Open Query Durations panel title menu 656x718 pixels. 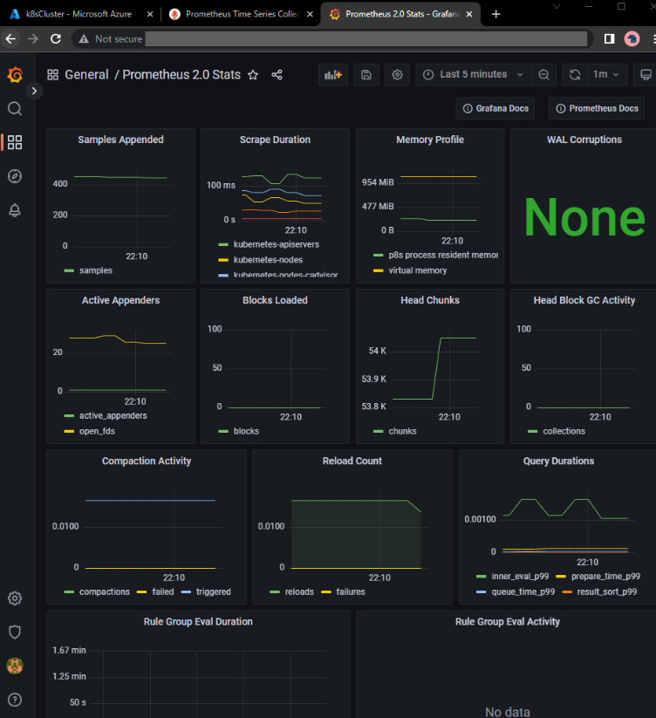(558, 462)
